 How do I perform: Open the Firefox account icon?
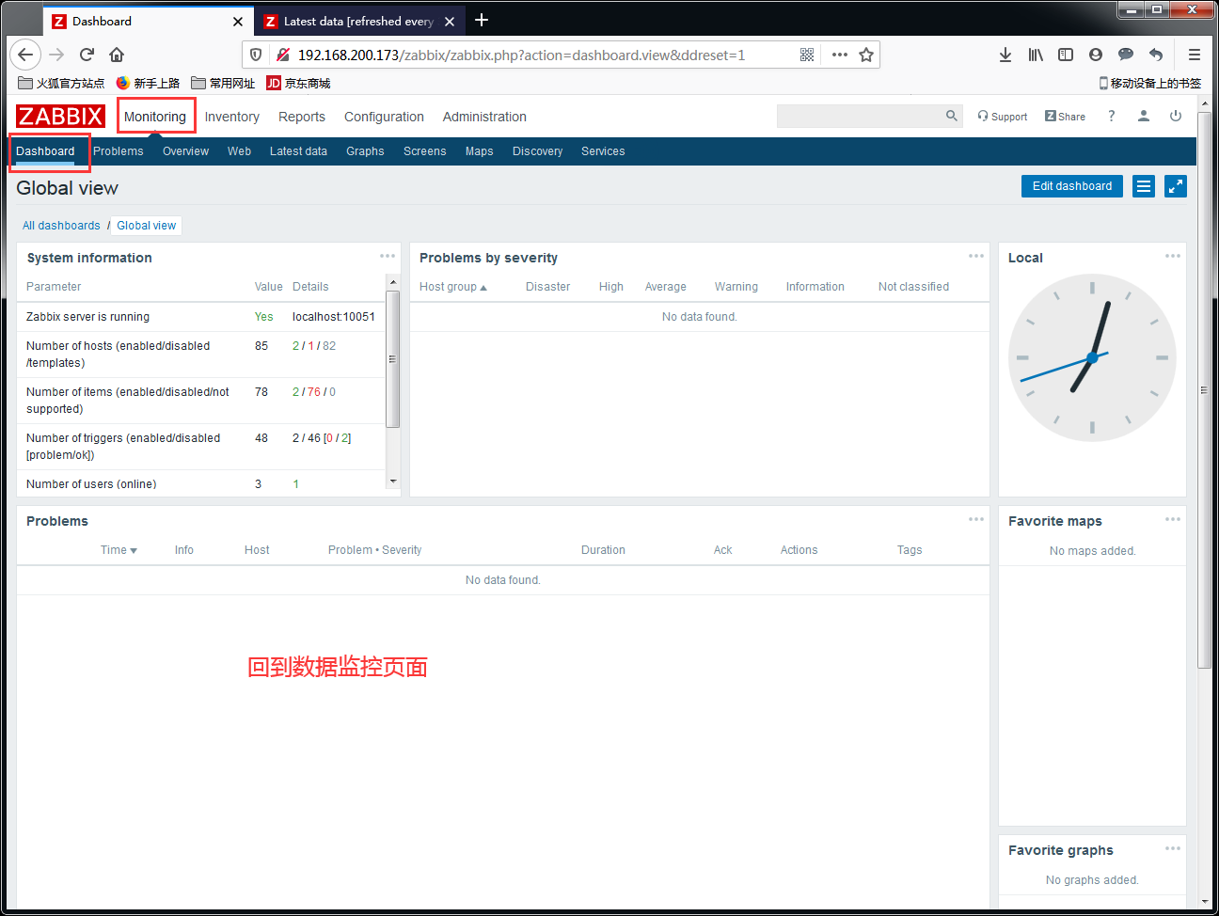click(1096, 55)
